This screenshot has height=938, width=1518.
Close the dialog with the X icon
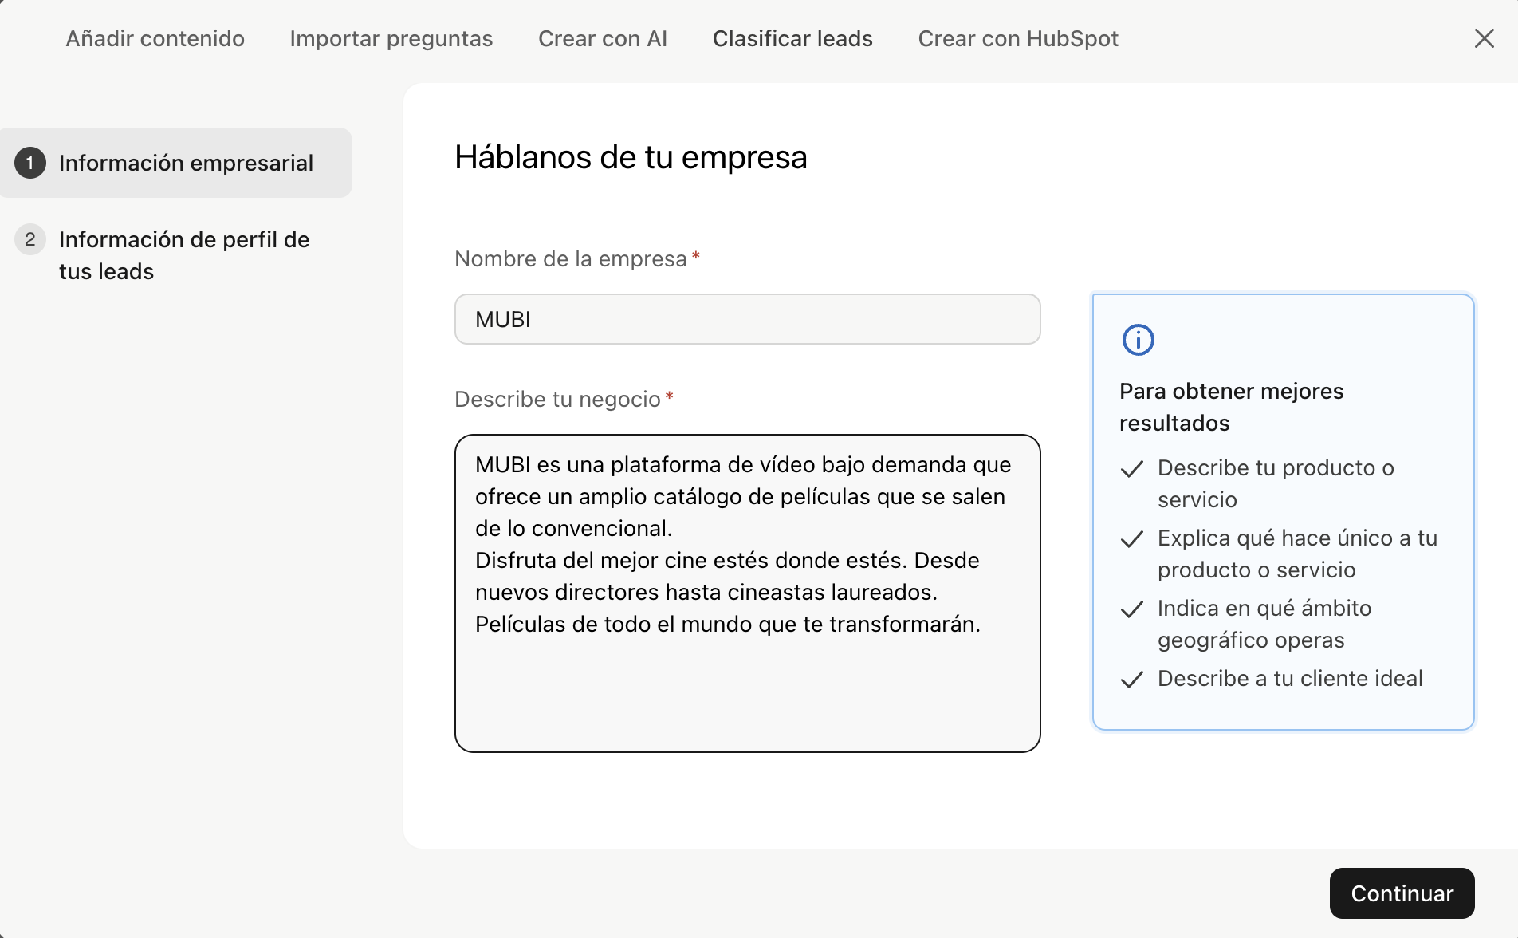(1484, 38)
